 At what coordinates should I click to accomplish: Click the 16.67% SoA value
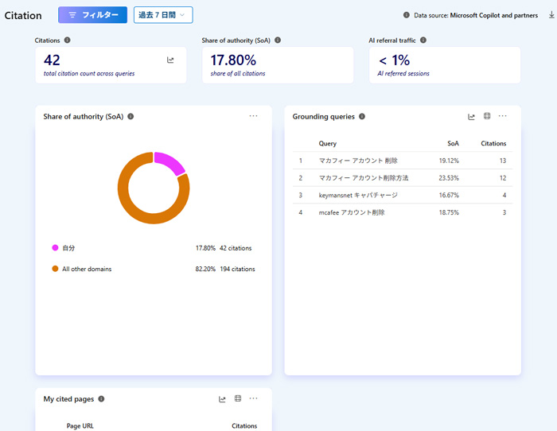point(449,196)
